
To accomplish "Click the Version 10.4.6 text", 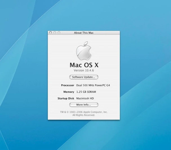I will (84, 70).
